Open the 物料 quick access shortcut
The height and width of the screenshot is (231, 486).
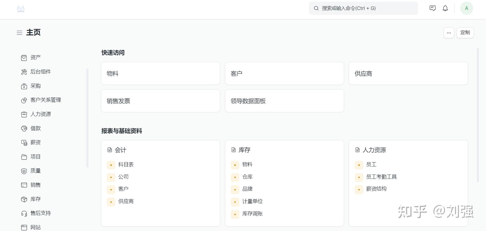(x=160, y=73)
